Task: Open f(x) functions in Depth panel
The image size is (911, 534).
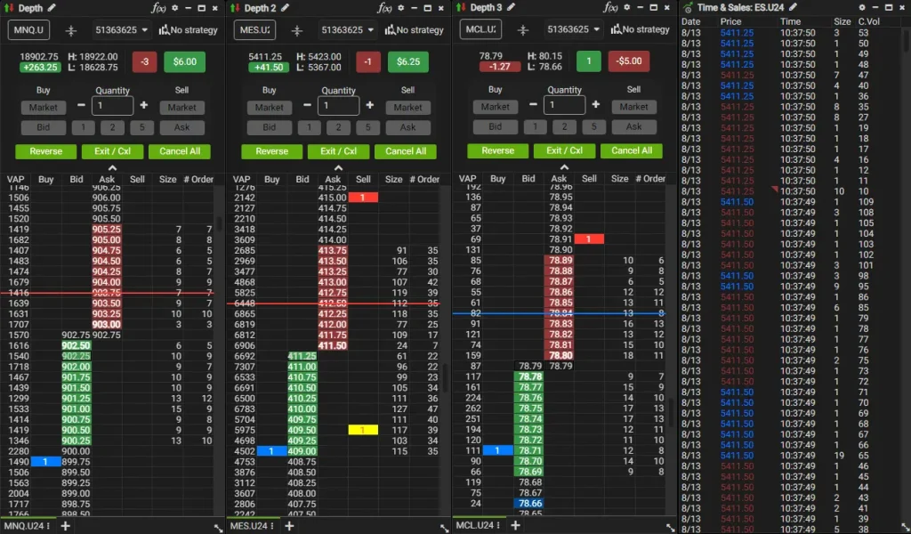Action: [x=159, y=7]
